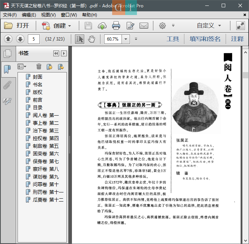Go to the 问罪卷 第十 bookmark

click(x=46, y=184)
